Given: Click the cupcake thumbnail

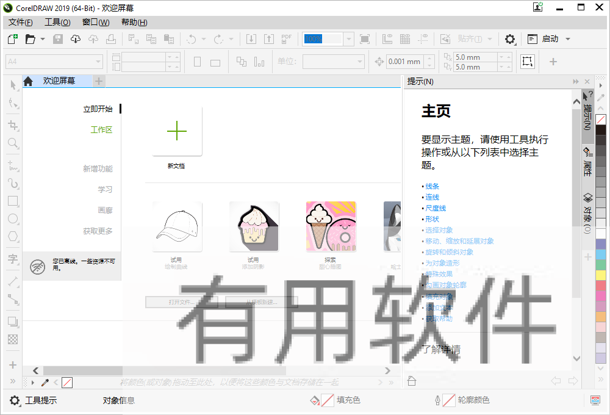Looking at the screenshot, I should coord(254,226).
